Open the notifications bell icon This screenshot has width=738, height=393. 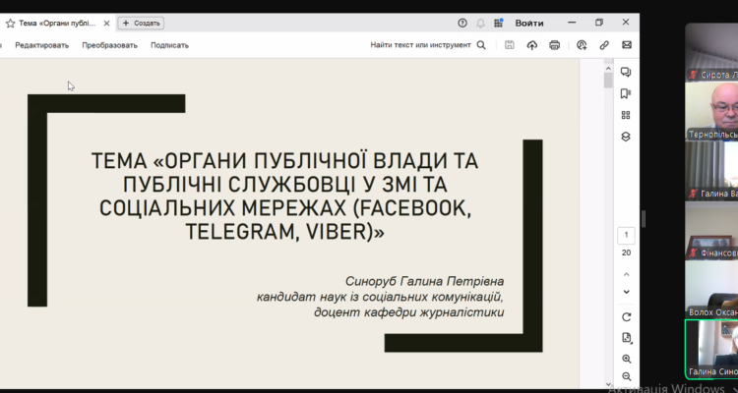pos(480,23)
